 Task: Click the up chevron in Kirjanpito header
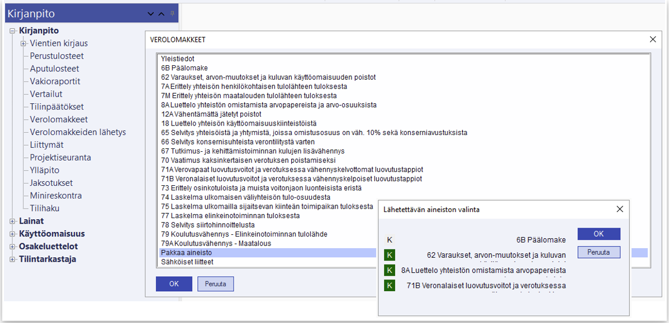pyautogui.click(x=162, y=14)
